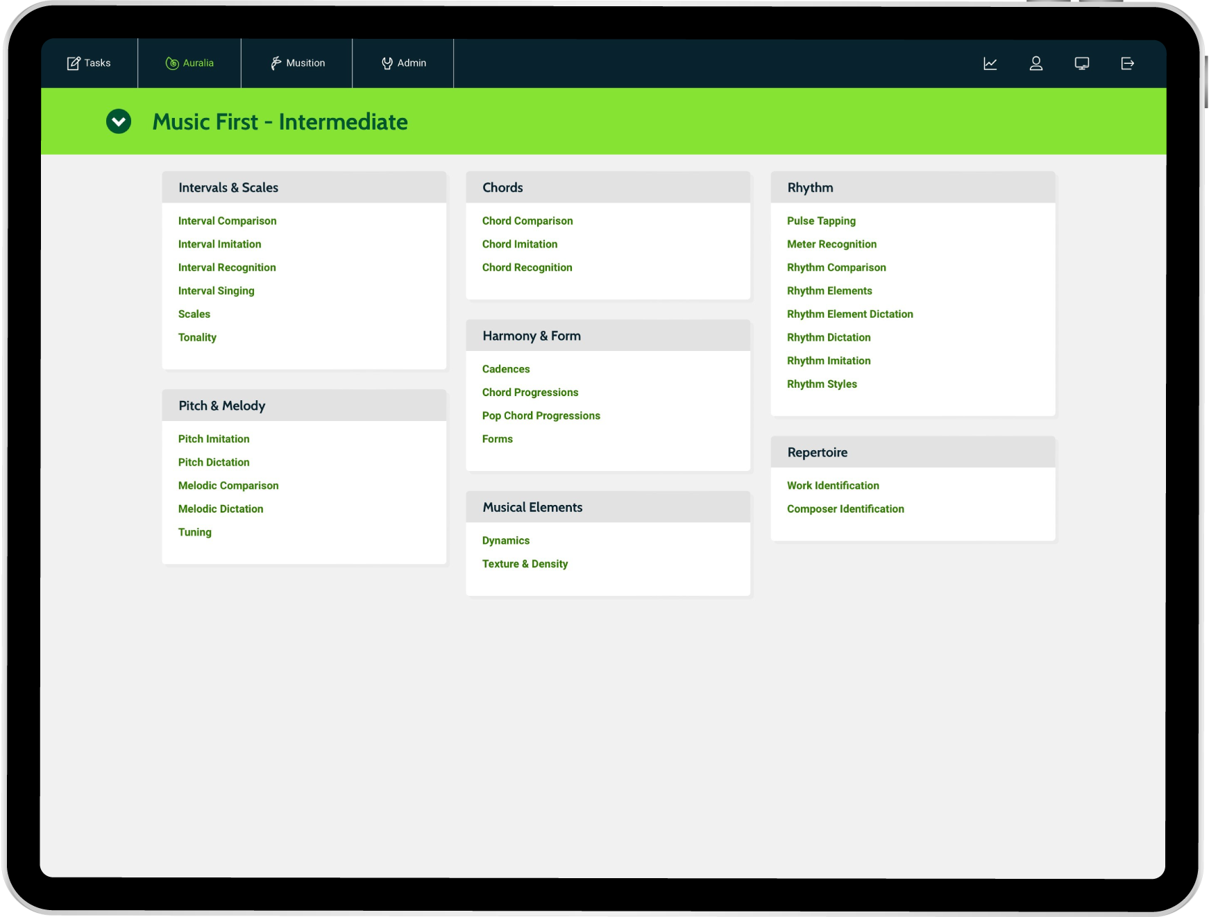Select Texture & Density topic
This screenshot has height=917, width=1209.
(x=525, y=564)
